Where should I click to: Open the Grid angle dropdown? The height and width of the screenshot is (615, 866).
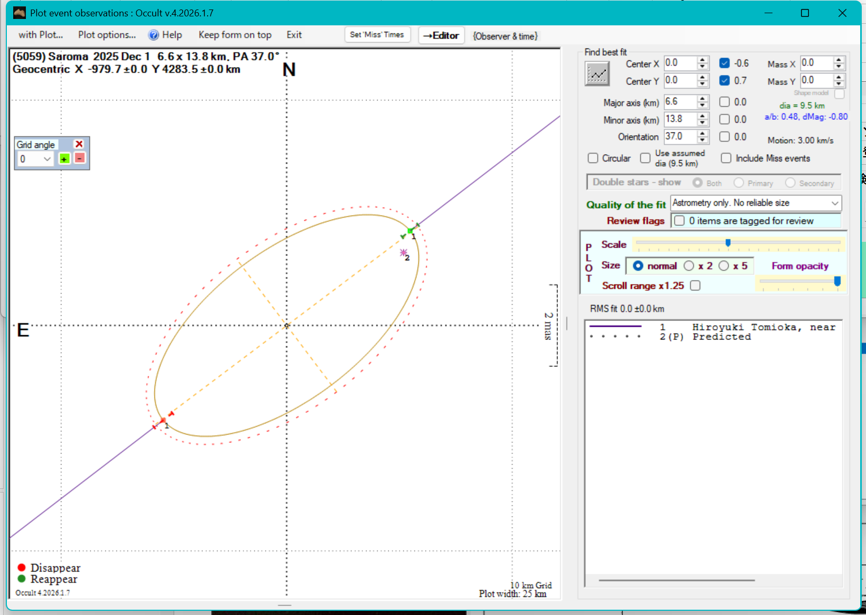click(47, 159)
